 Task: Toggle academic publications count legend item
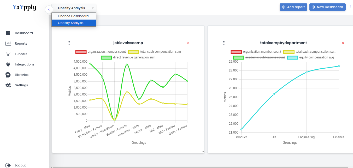tap(259, 57)
